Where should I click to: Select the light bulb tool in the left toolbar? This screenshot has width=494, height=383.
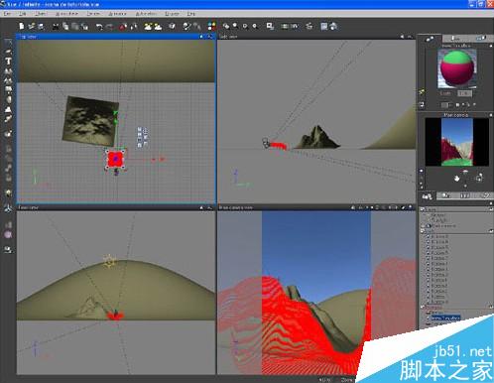point(8,193)
